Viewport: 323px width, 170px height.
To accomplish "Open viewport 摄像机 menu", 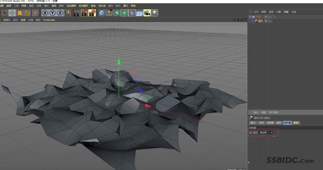I will [7, 20].
